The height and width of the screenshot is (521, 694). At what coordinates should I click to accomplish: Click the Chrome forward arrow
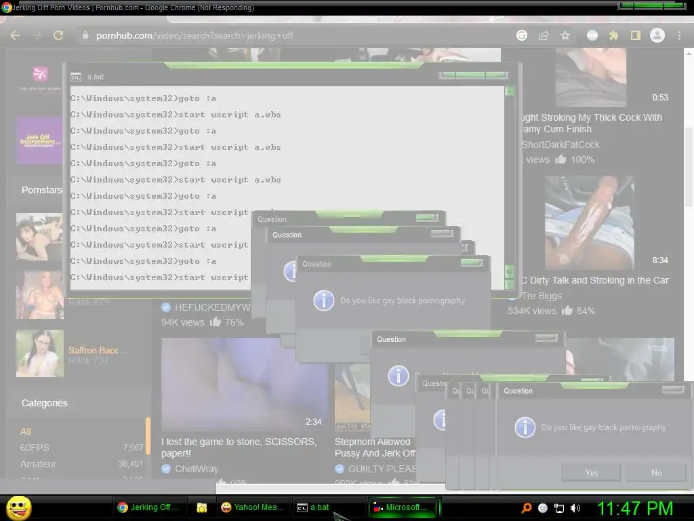[37, 35]
